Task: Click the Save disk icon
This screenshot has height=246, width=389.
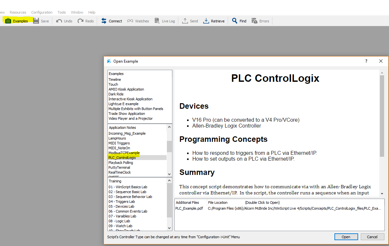Action: (36, 21)
